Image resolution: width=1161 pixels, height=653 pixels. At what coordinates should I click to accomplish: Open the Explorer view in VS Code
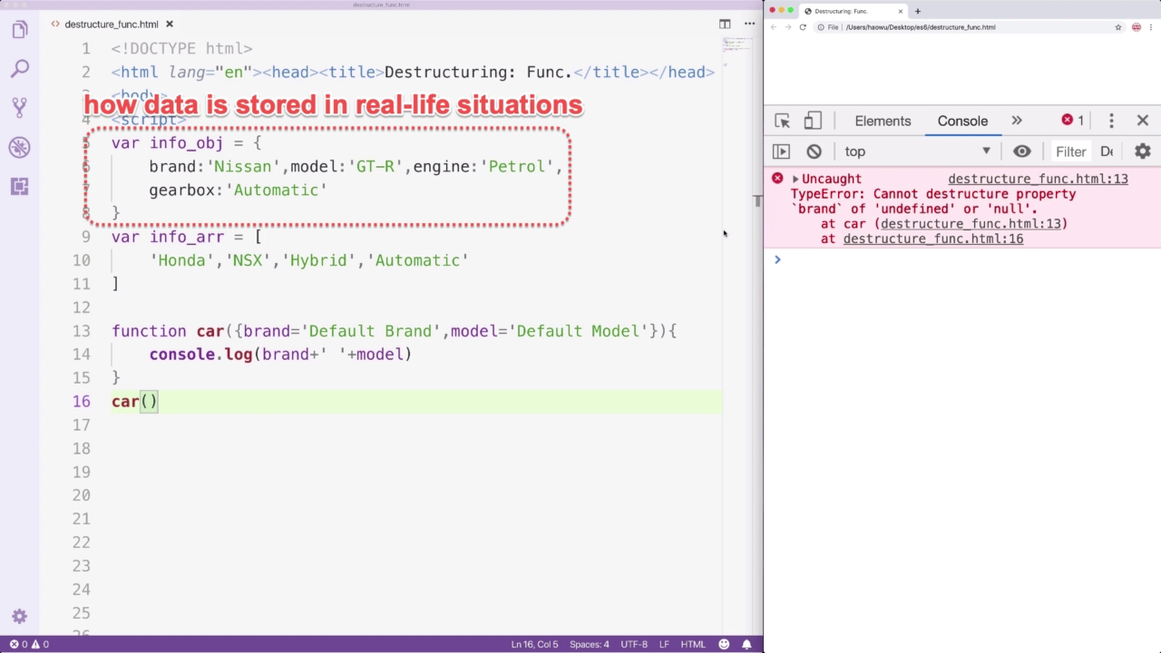[20, 30]
